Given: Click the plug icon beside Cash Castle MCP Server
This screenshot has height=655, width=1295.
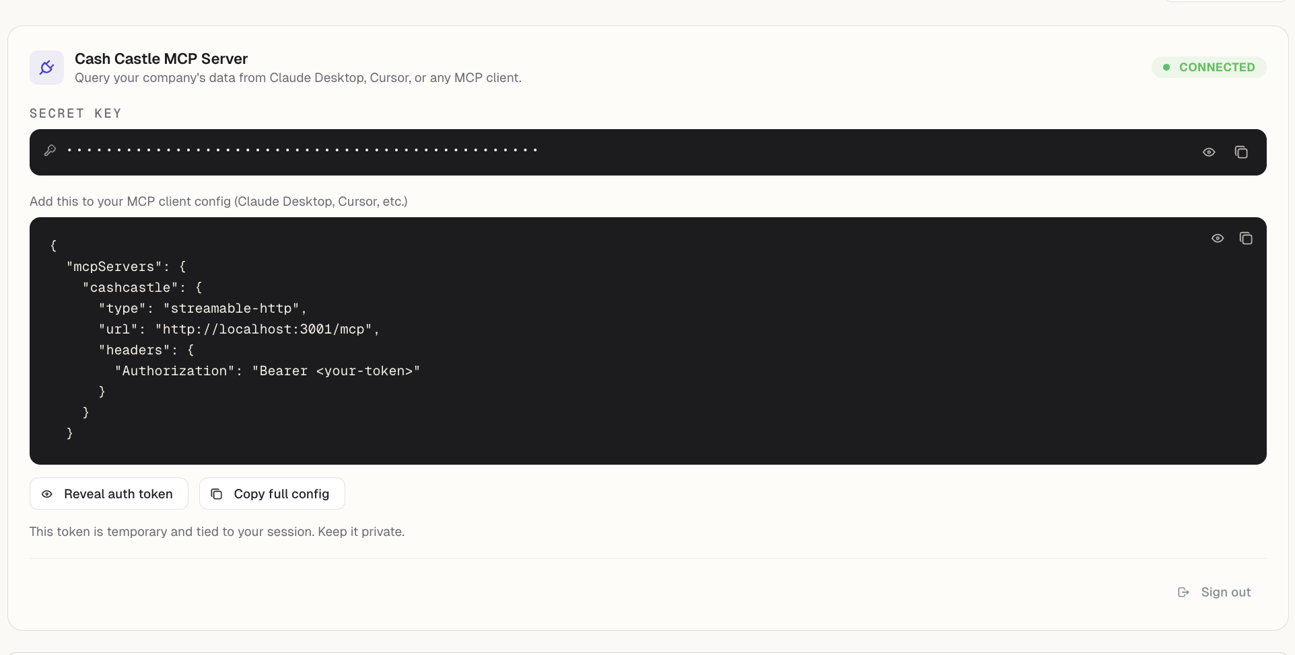Looking at the screenshot, I should 46,67.
